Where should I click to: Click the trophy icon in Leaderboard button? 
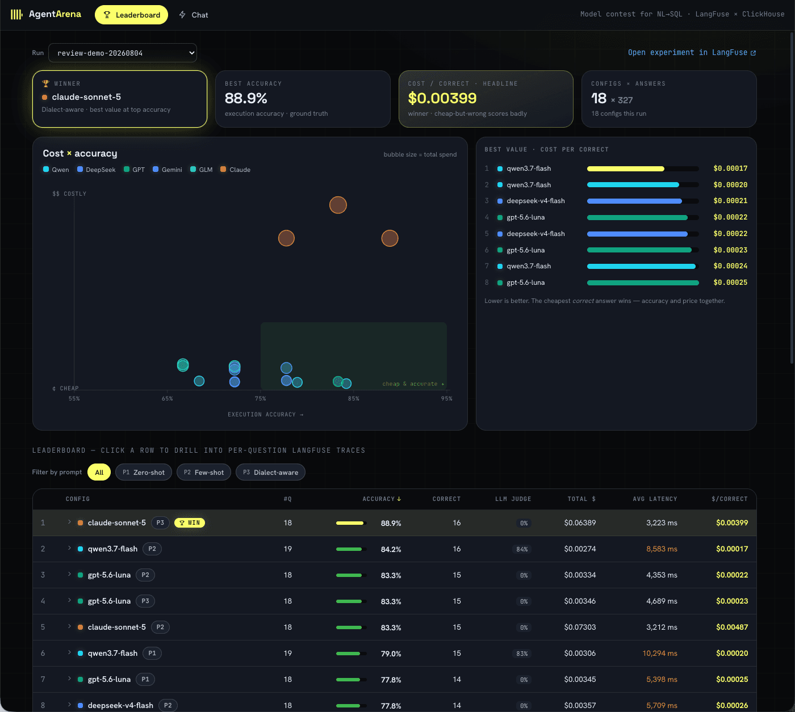107,15
